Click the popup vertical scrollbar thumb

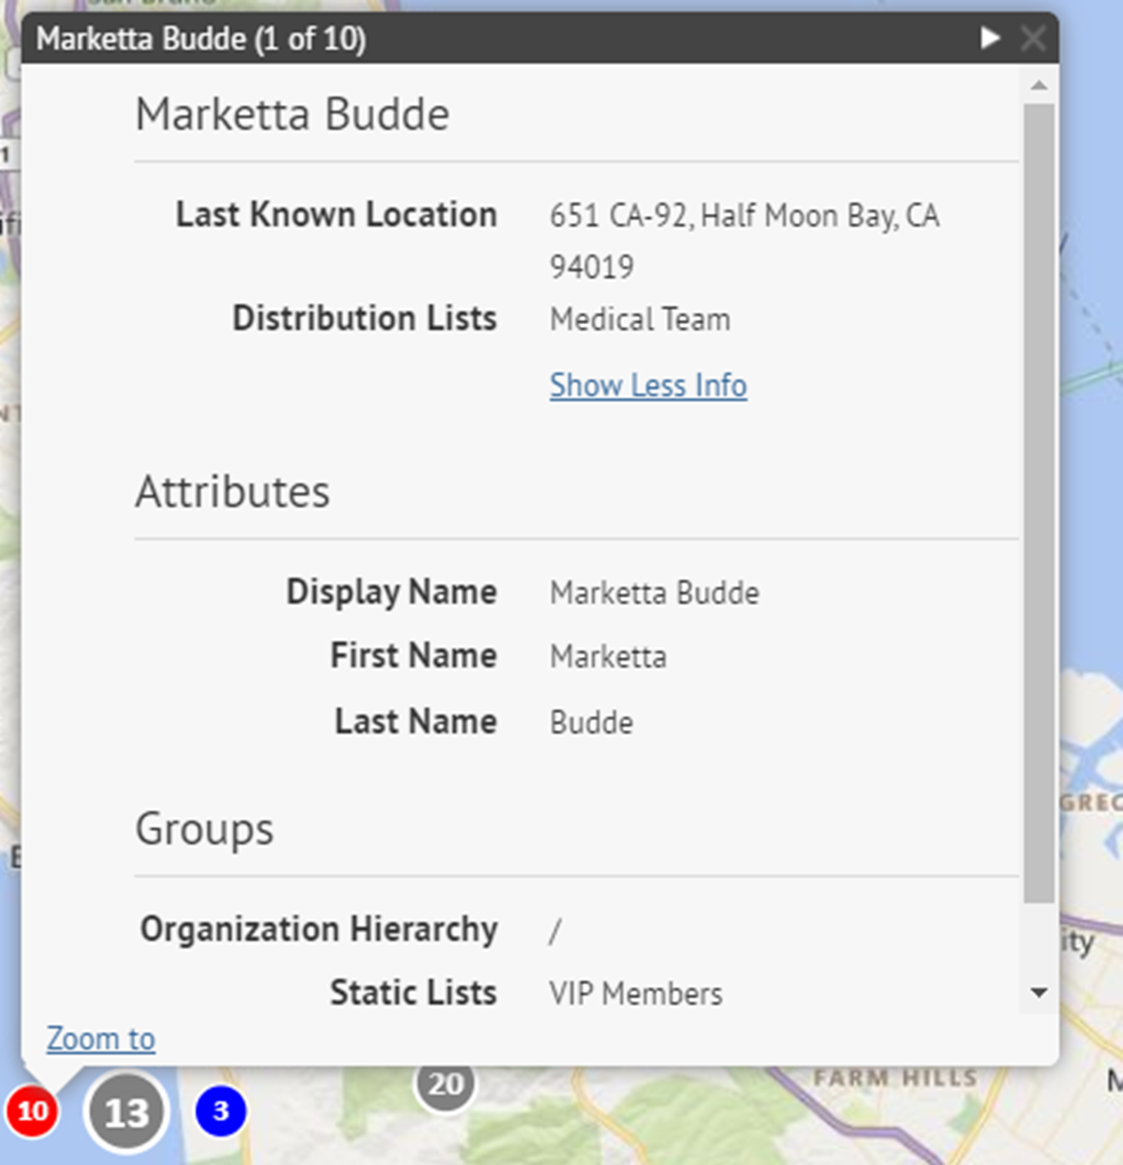pos(1039,503)
